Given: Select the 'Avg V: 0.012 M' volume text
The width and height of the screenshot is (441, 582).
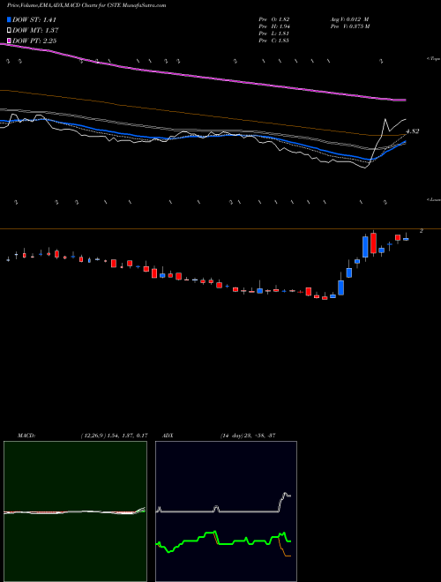Looking at the screenshot, I should click(x=349, y=19).
